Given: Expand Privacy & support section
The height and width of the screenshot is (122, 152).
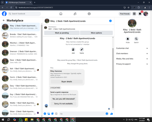Looking at the screenshot, I should pyautogui.click(x=132, y=64).
